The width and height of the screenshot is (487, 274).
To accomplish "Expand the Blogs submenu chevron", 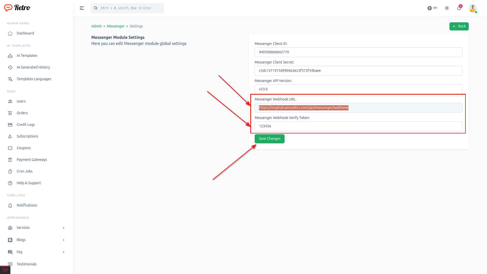I will tap(63, 240).
